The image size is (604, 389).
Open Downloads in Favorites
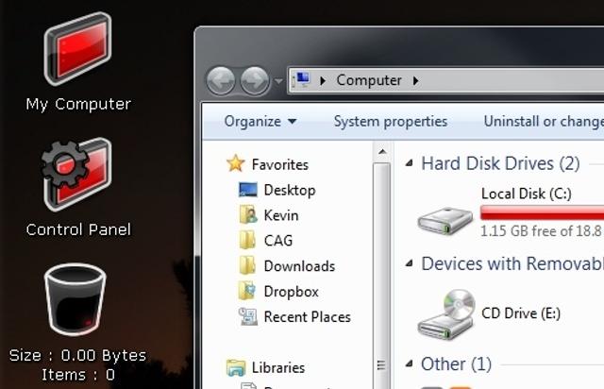(299, 266)
